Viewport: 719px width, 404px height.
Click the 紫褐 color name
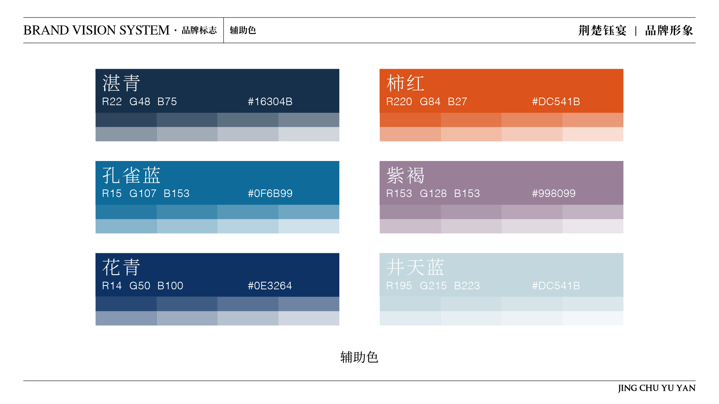click(406, 175)
